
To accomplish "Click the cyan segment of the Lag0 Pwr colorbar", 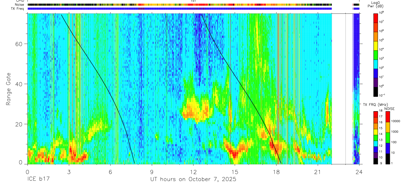I will (376, 64).
